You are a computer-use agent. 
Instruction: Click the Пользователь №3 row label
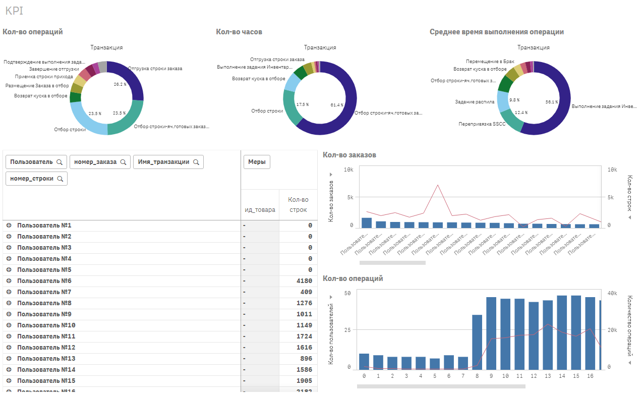tap(44, 248)
